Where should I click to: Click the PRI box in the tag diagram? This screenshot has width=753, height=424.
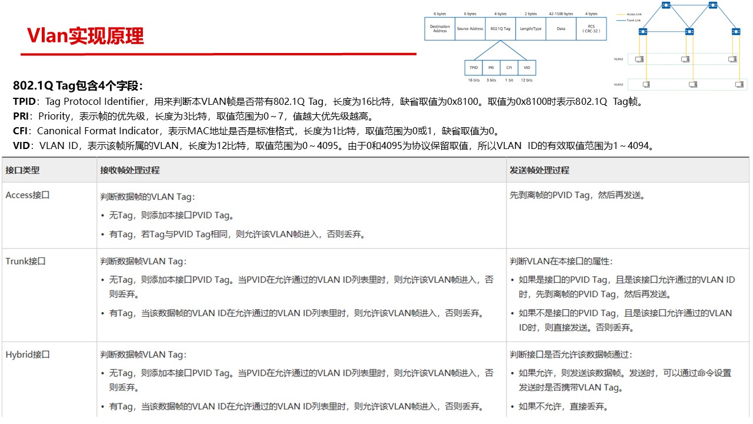click(x=491, y=68)
